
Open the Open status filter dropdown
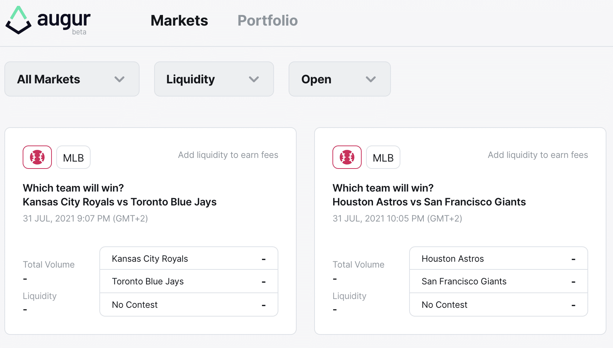click(x=340, y=79)
